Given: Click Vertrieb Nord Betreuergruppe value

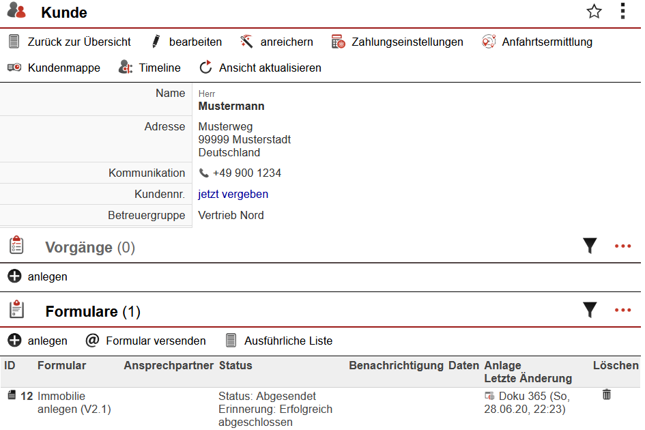Looking at the screenshot, I should (x=231, y=215).
